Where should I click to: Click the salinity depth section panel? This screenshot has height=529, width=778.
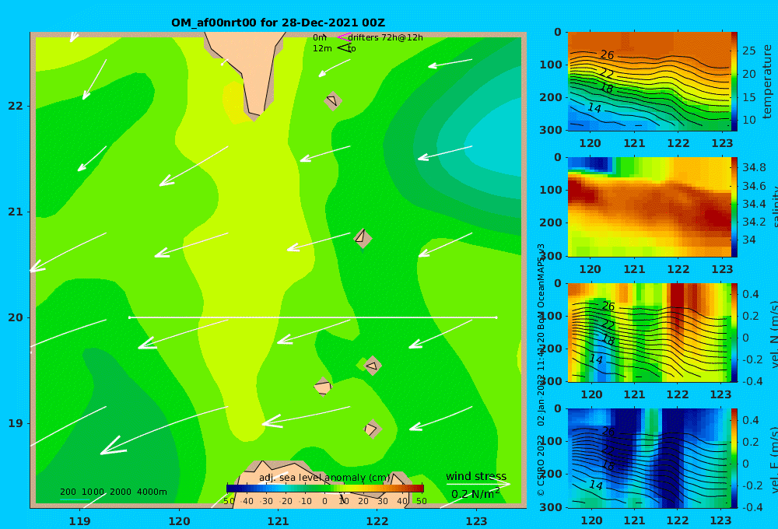point(649,207)
